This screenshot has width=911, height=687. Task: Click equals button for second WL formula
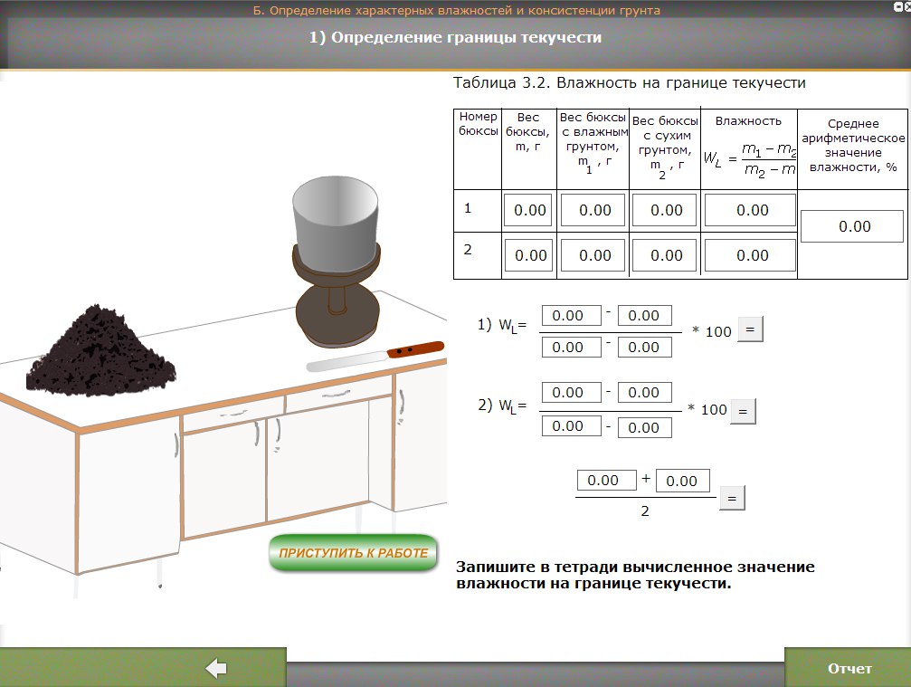tap(742, 411)
